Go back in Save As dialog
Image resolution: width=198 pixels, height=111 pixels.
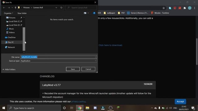coord(4,8)
